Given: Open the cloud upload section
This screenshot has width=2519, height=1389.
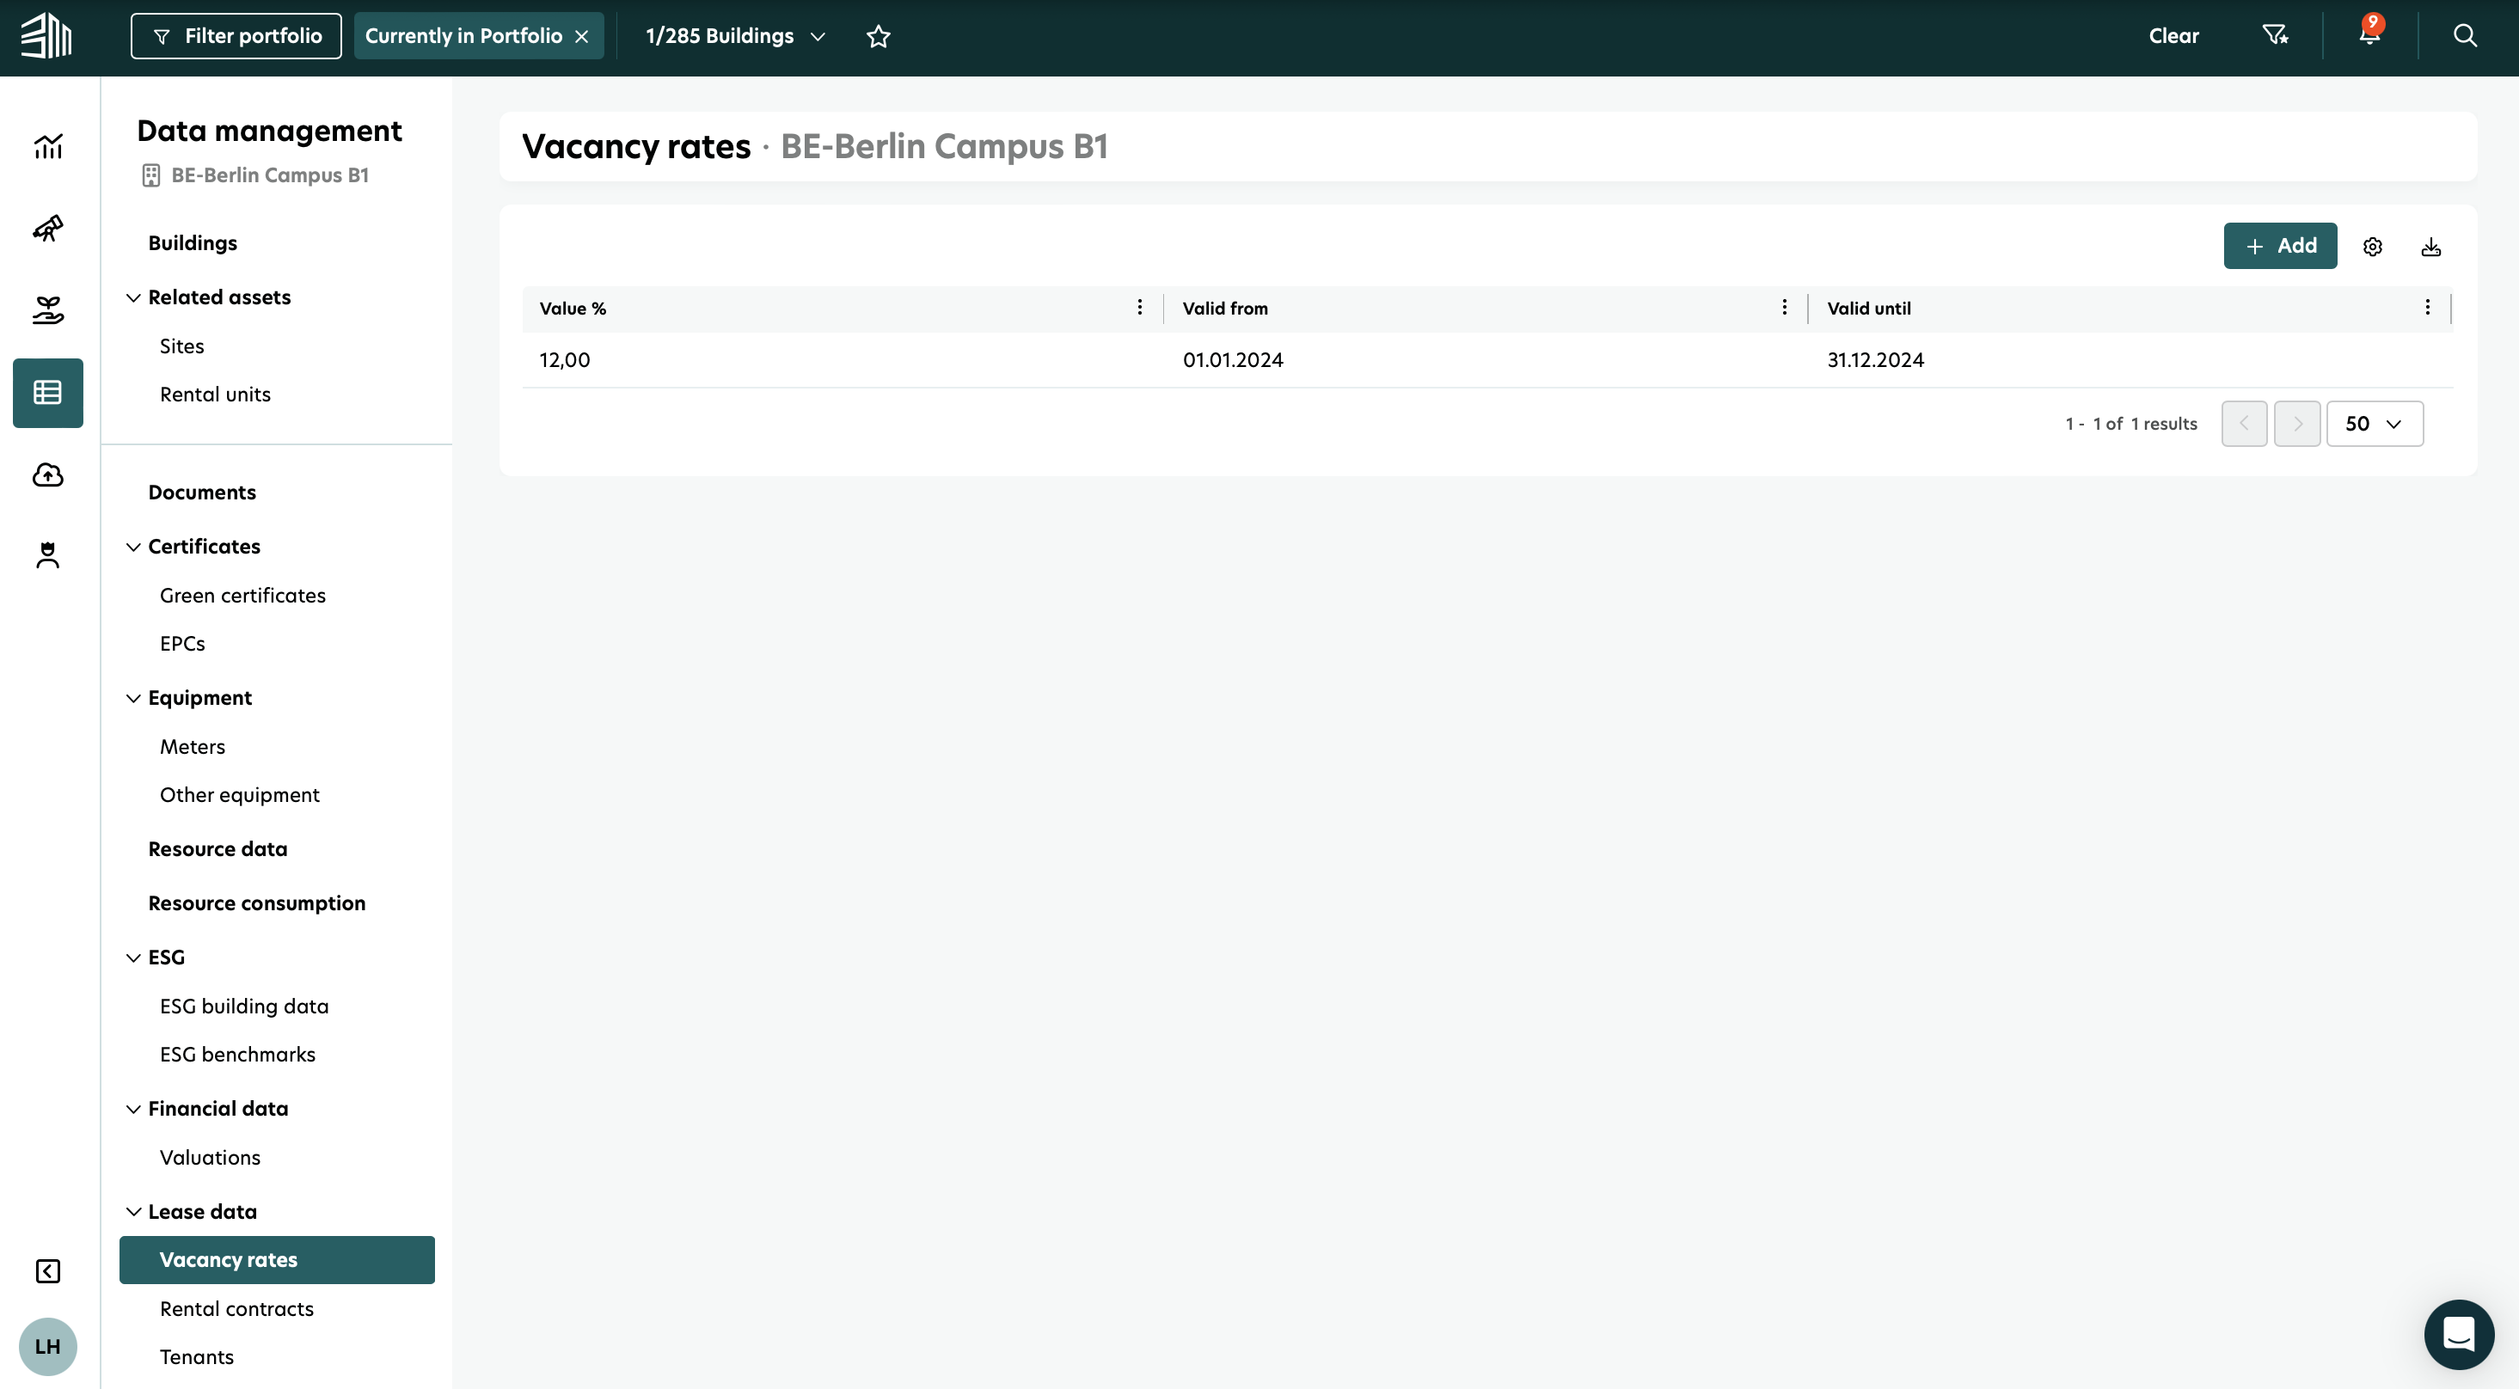Looking at the screenshot, I should click(47, 475).
